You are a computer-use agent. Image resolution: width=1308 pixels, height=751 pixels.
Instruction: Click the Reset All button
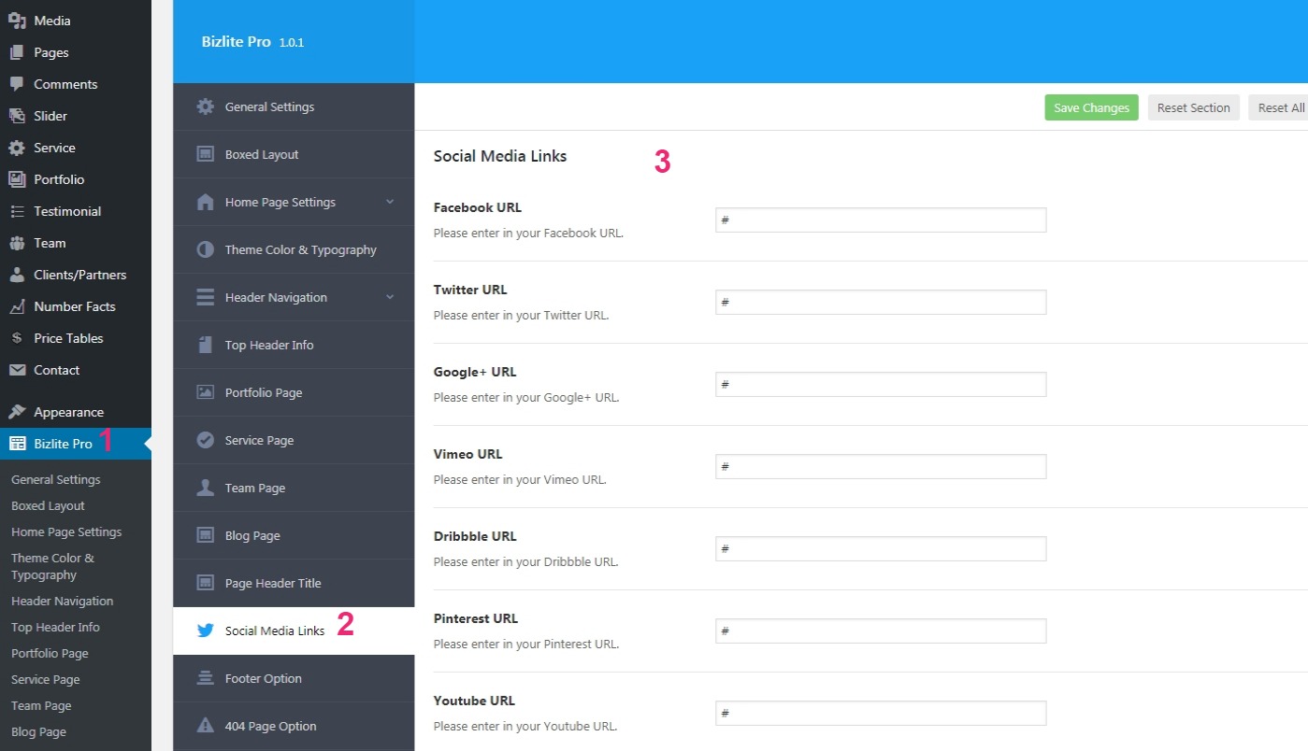pos(1279,107)
